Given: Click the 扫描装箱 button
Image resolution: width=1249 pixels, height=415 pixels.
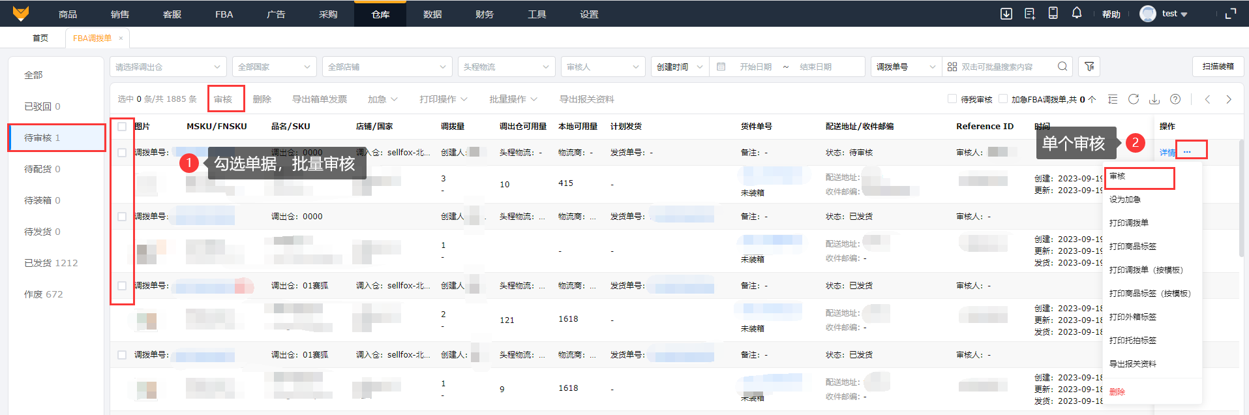Looking at the screenshot, I should [x=1218, y=67].
